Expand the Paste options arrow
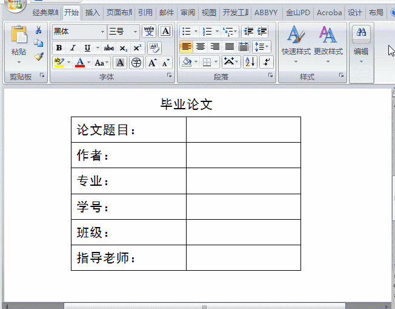 (x=19, y=62)
